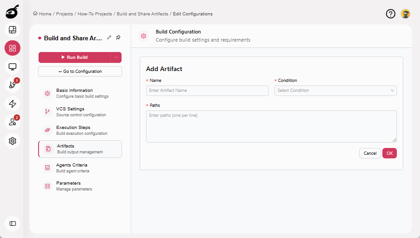Viewport: 420px width, 238px height.
Task: Open the Select Condition dropdown
Action: tap(335, 90)
